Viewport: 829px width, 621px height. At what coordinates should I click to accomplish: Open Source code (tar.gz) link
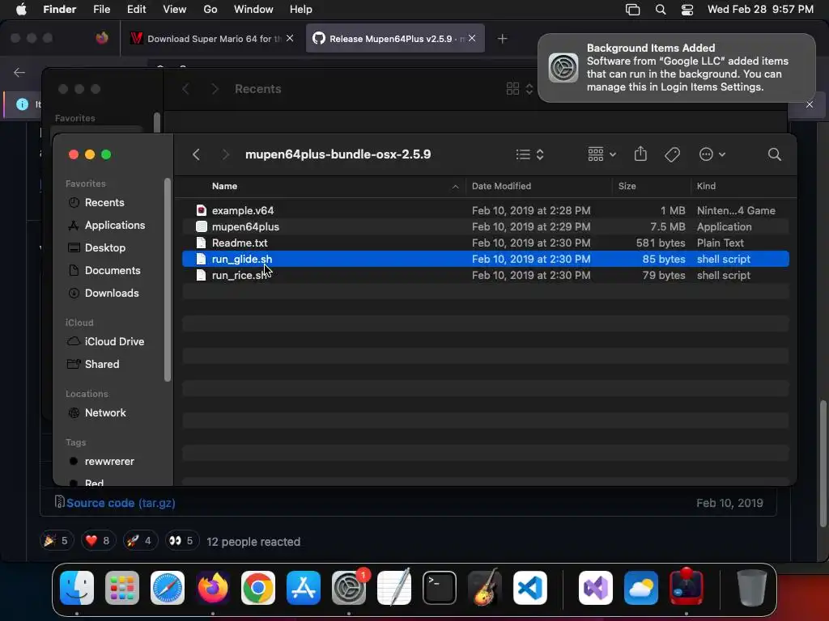(121, 503)
